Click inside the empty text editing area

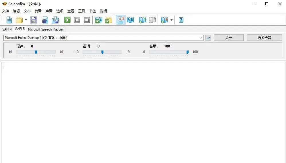coord(143,112)
